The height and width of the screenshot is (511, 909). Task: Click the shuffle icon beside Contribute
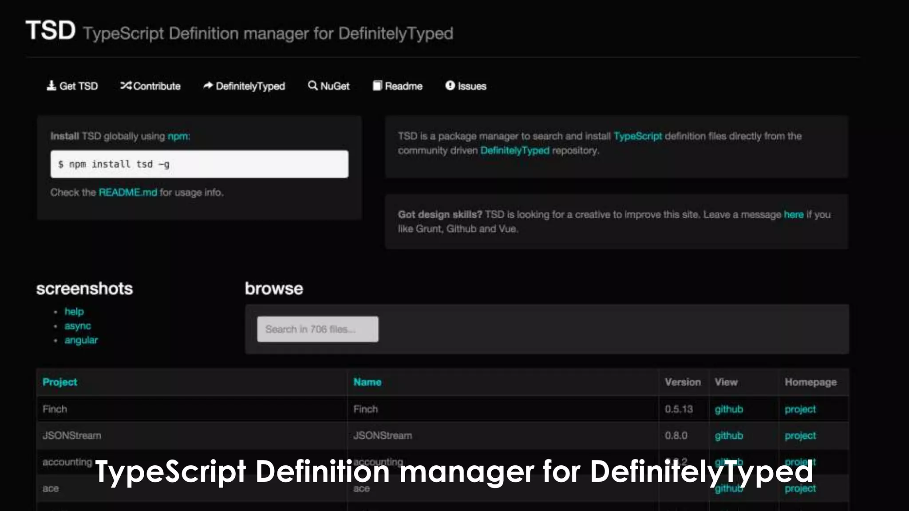tap(126, 86)
